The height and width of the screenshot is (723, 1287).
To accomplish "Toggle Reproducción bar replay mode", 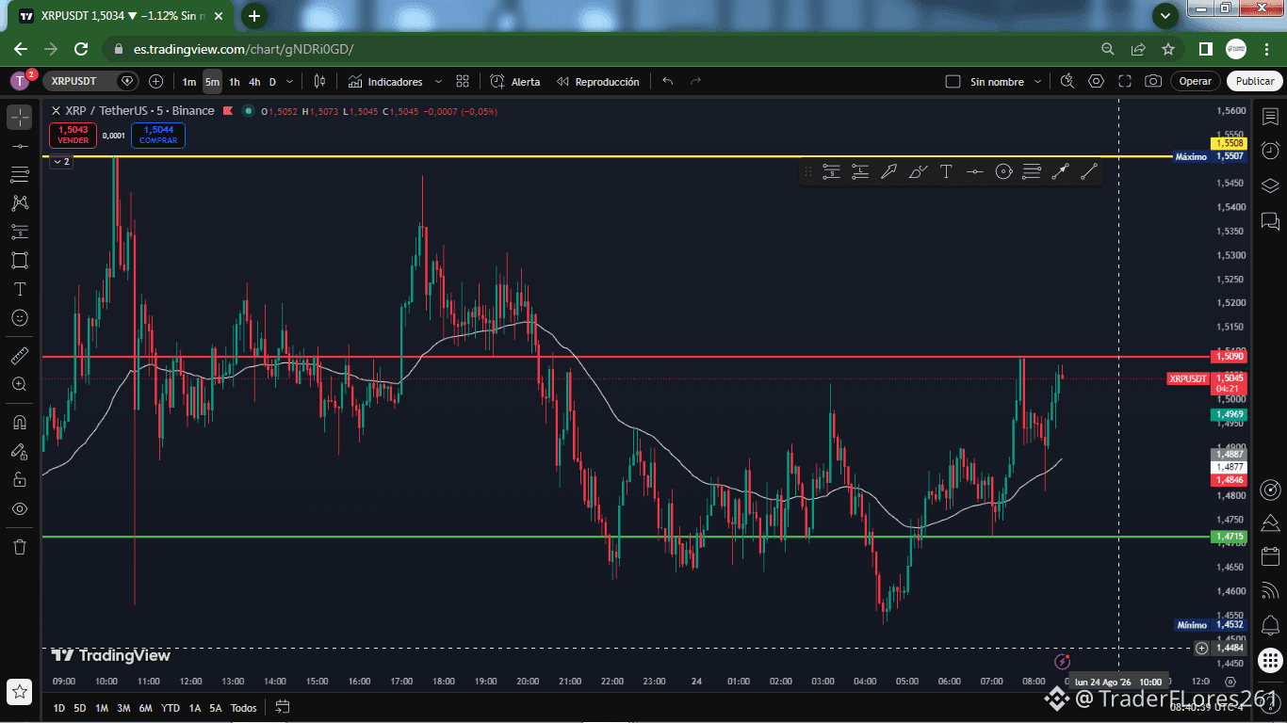I will click(x=598, y=82).
